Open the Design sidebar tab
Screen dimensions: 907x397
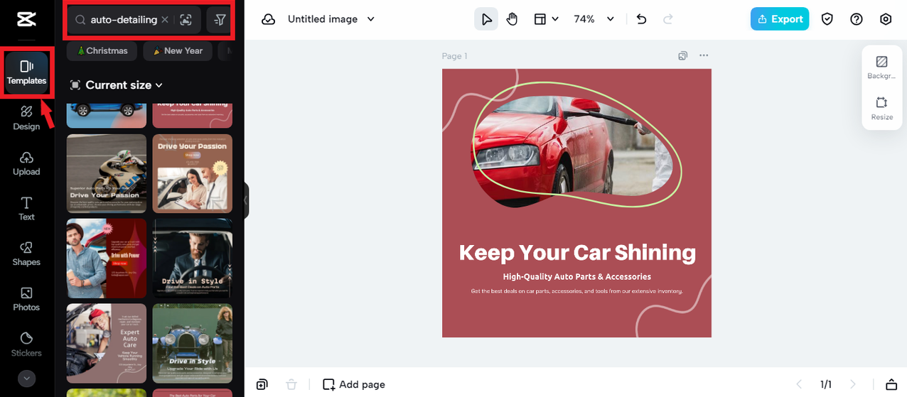tap(26, 118)
